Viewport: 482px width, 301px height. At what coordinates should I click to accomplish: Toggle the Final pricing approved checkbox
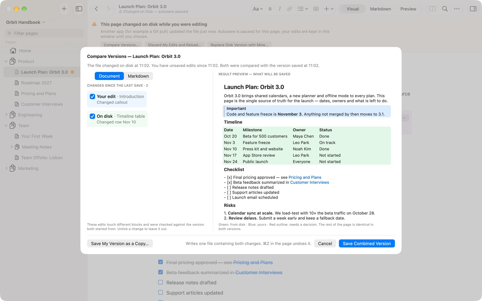[x=161, y=262]
